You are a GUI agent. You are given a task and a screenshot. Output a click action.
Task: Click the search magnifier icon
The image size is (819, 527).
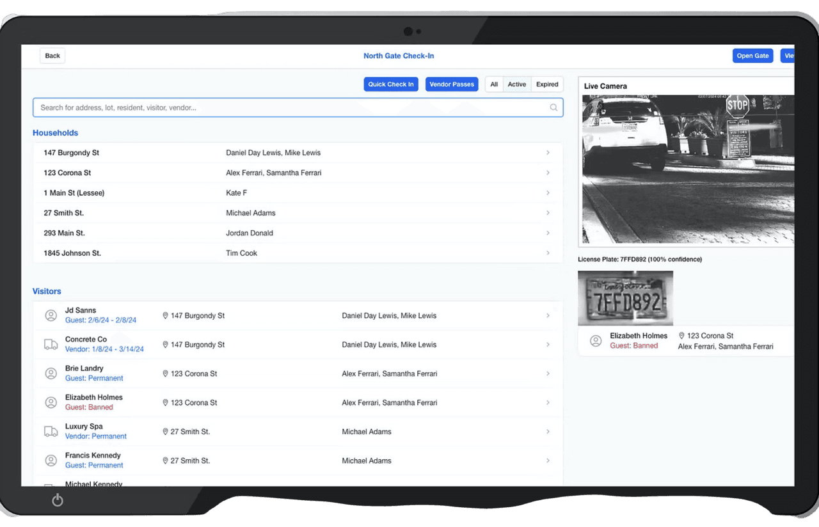pyautogui.click(x=553, y=107)
